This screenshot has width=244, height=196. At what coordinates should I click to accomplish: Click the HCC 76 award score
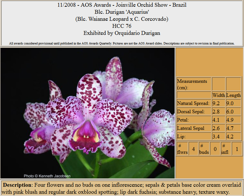[x=122, y=26]
